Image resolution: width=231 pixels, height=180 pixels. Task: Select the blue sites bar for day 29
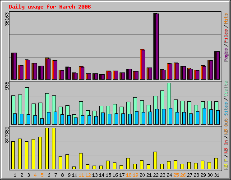tap(204, 116)
